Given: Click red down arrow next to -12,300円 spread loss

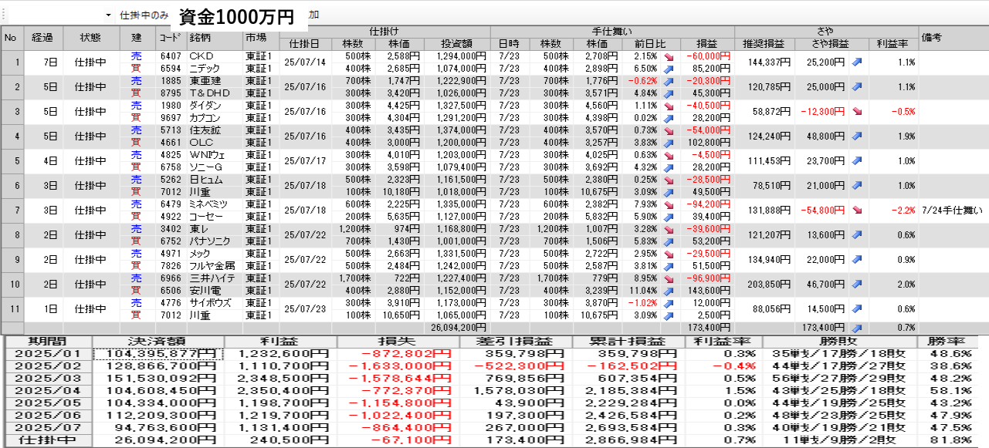Looking at the screenshot, I should (856, 112).
